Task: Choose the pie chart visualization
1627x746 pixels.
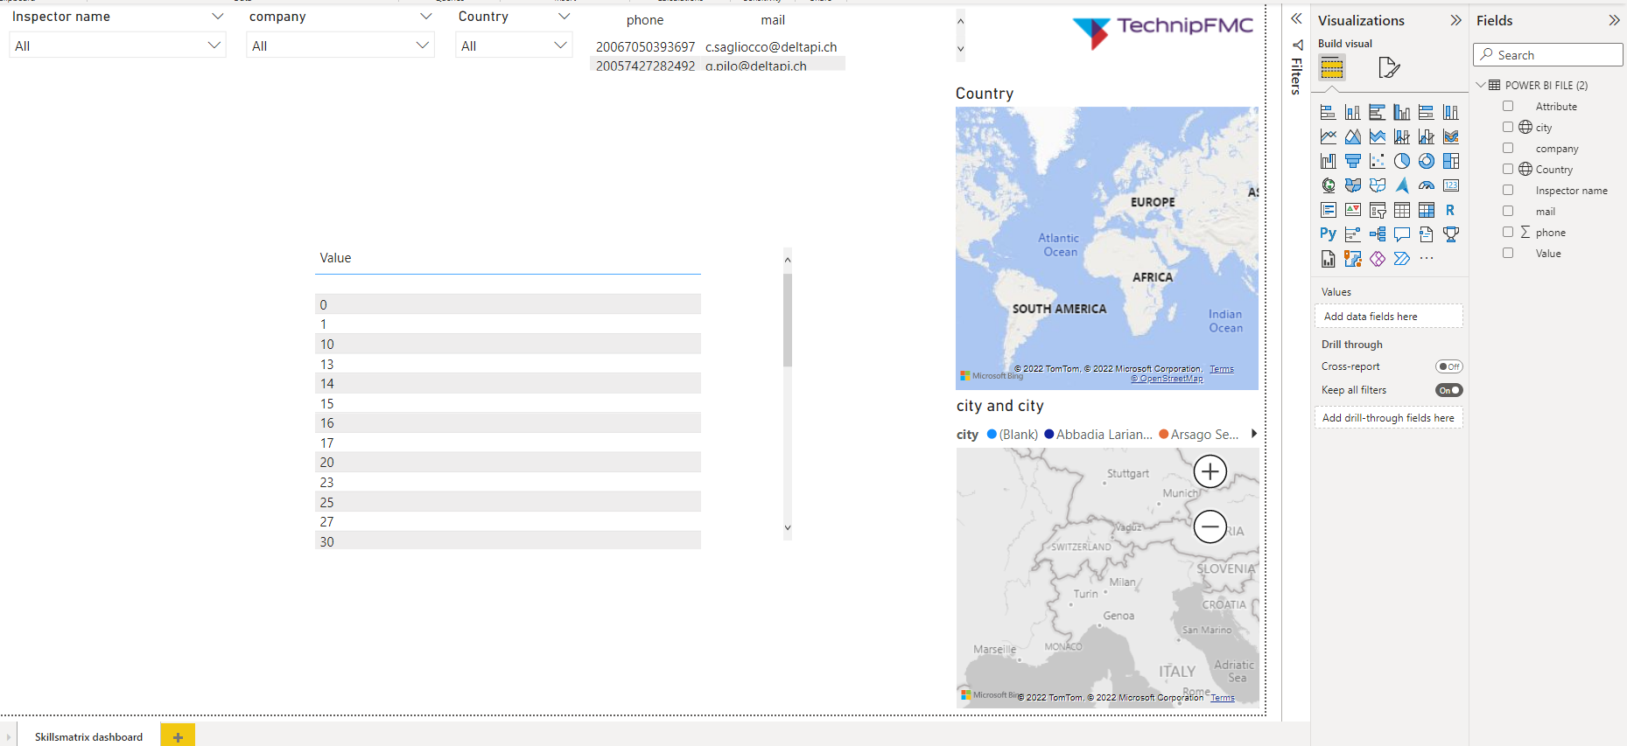Action: click(1402, 161)
